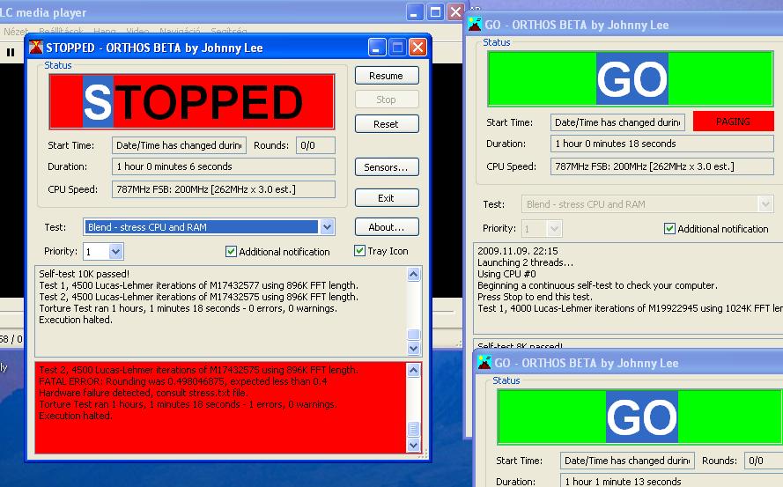Image resolution: width=783 pixels, height=487 pixels.
Task: Click '2009.11.09. 22:15' log line
Action: click(517, 251)
